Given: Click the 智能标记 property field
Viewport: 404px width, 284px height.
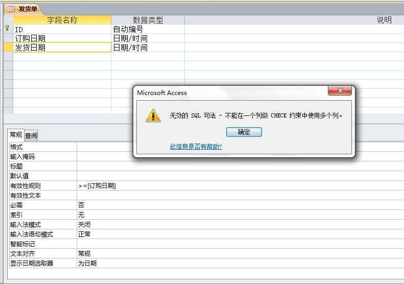Looking at the screenshot, I should [x=241, y=244].
